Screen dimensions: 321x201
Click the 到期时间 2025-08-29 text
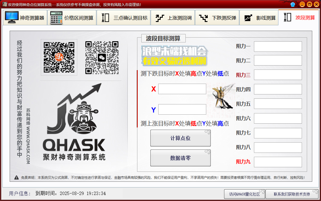71,193
